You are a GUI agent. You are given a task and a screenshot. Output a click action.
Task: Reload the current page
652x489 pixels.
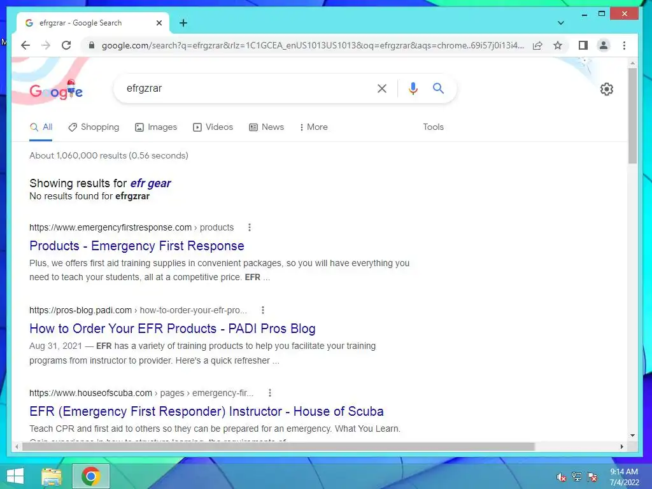[66, 45]
